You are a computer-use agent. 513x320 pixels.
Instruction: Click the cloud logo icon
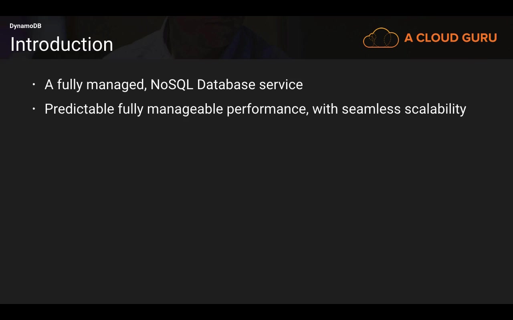pyautogui.click(x=381, y=38)
